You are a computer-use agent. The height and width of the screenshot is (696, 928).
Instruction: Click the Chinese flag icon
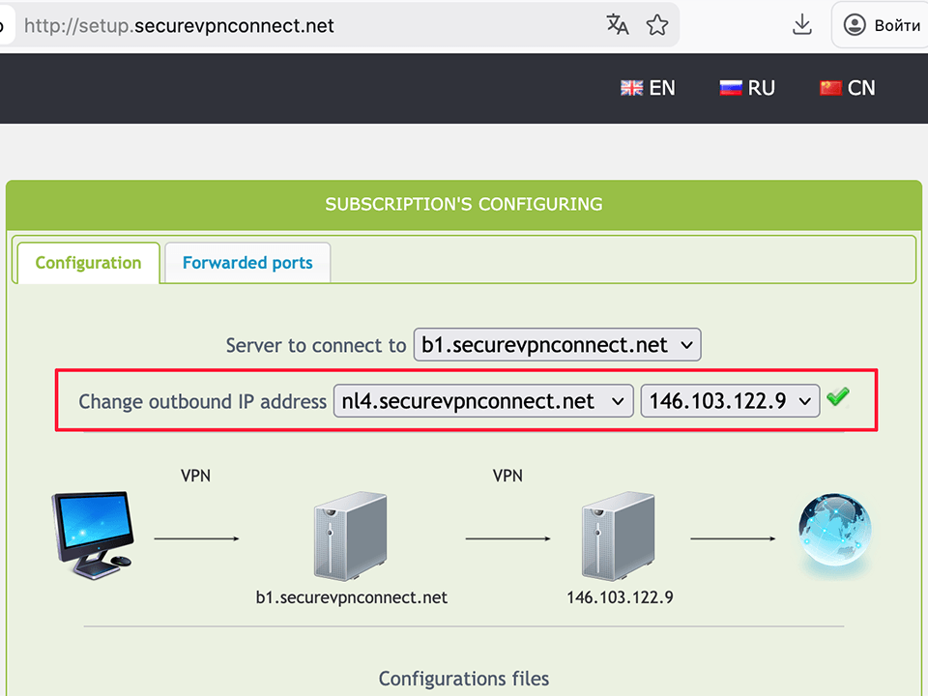click(x=830, y=87)
